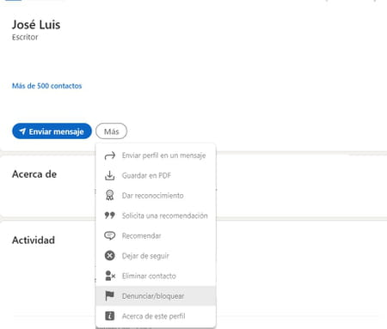Click the award ribbon icon for Dar reconocimiento
387x329 pixels.
(109, 195)
